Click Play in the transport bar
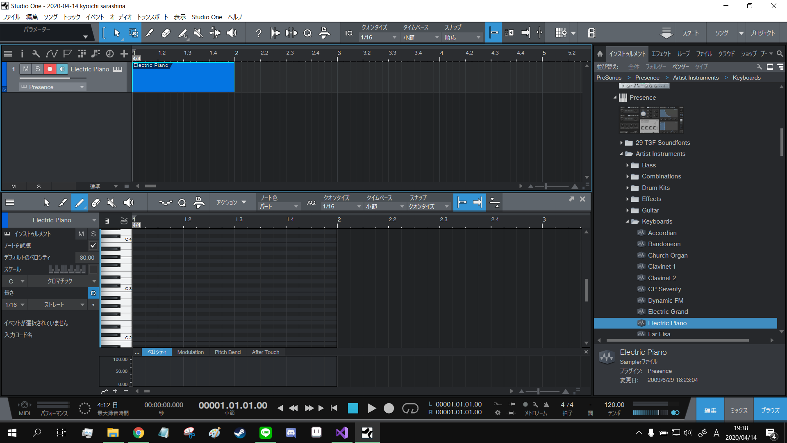Viewport: 787px width, 443px height. 371,408
